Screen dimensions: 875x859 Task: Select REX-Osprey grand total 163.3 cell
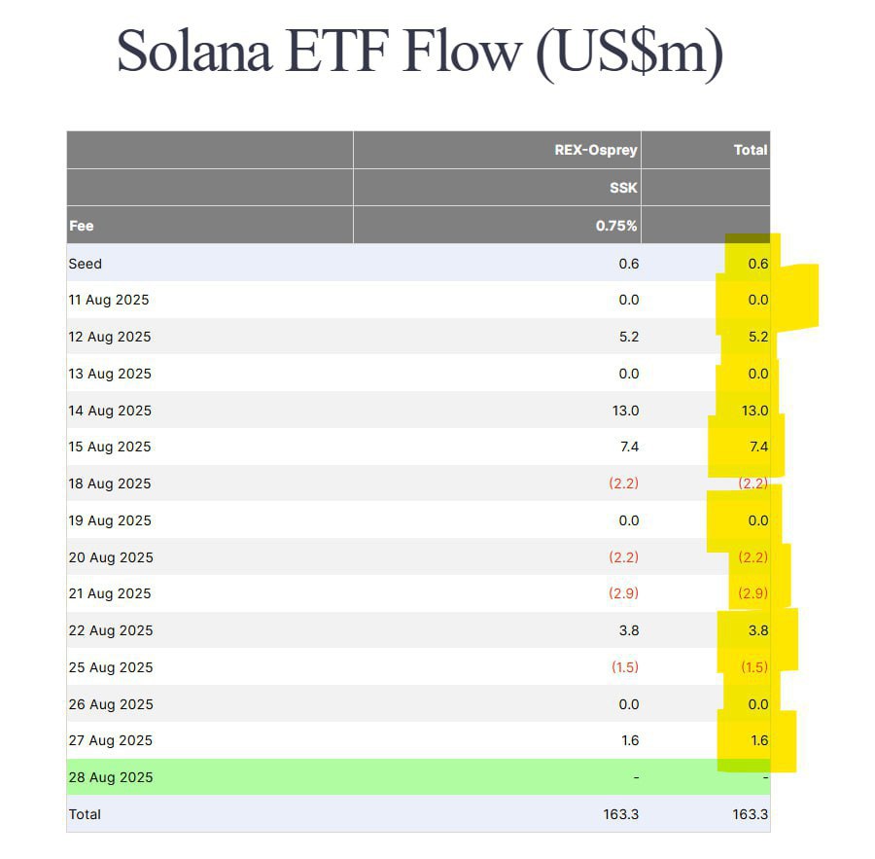pos(620,814)
